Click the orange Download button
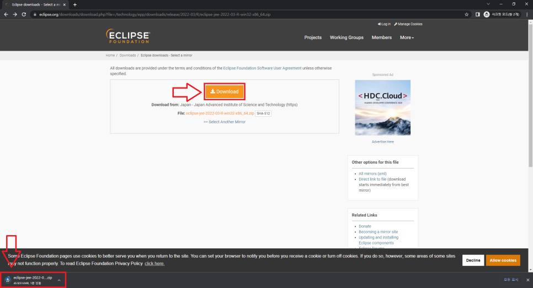The image size is (533, 288). 225,91
